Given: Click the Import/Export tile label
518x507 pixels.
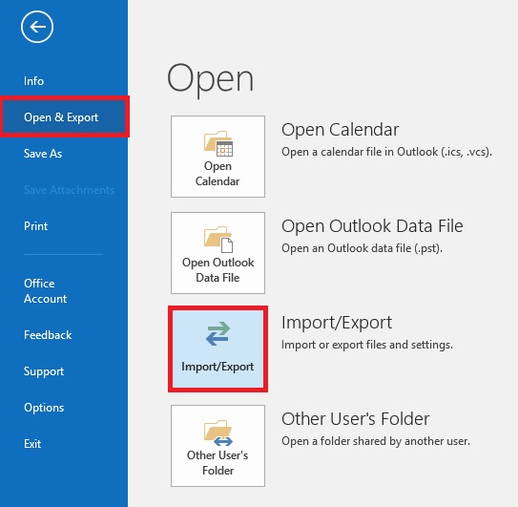Looking at the screenshot, I should (x=218, y=367).
